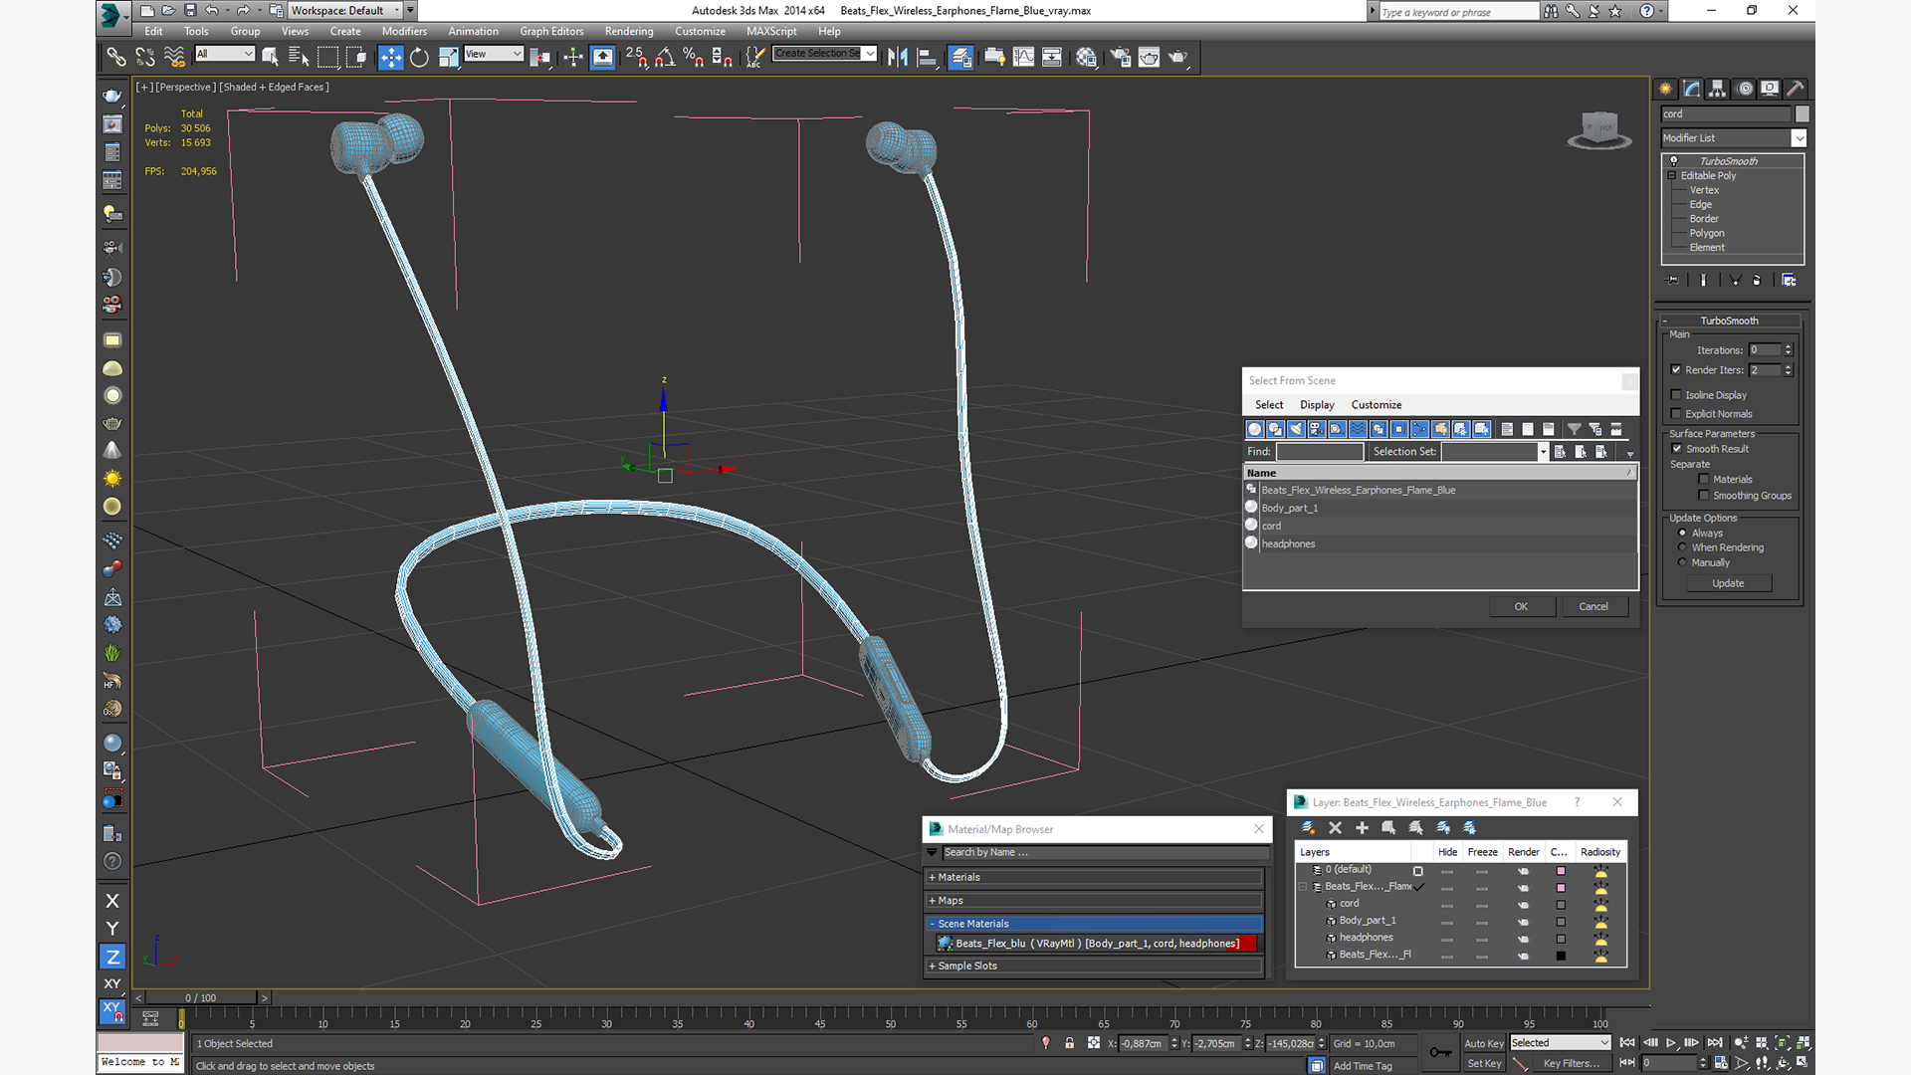Image resolution: width=1911 pixels, height=1075 pixels.
Task: Click Cancel in Select From Scene
Action: coord(1593,607)
